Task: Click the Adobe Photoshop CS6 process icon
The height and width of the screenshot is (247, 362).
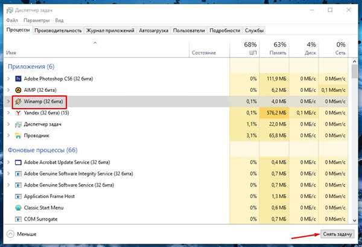Action: pyautogui.click(x=18, y=79)
